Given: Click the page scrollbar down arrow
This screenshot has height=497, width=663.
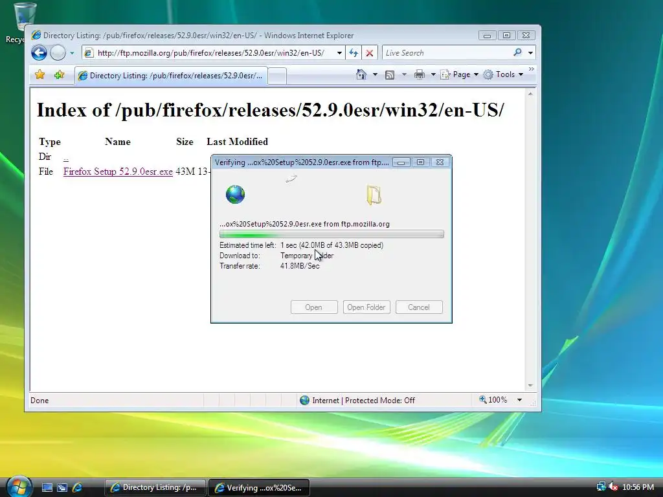Looking at the screenshot, I should point(530,386).
